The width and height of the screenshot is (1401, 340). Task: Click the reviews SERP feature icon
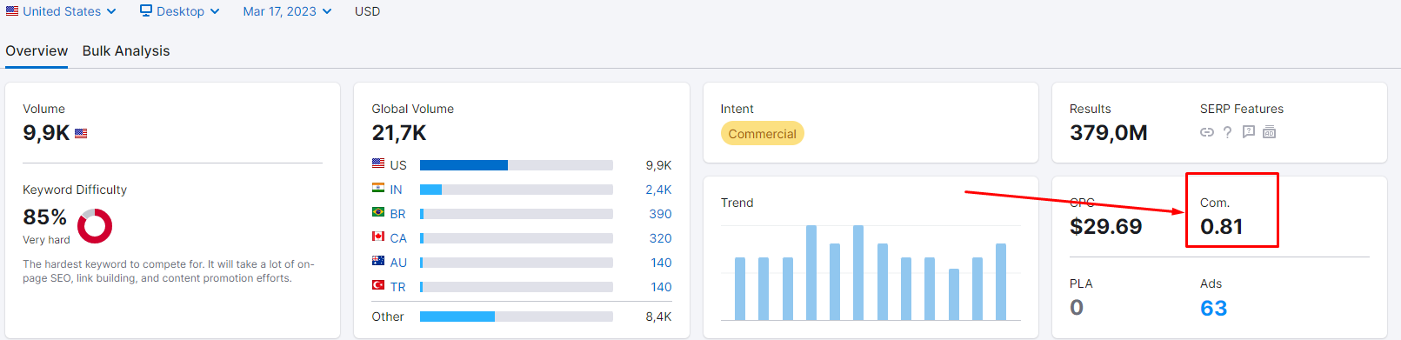(x=1249, y=132)
